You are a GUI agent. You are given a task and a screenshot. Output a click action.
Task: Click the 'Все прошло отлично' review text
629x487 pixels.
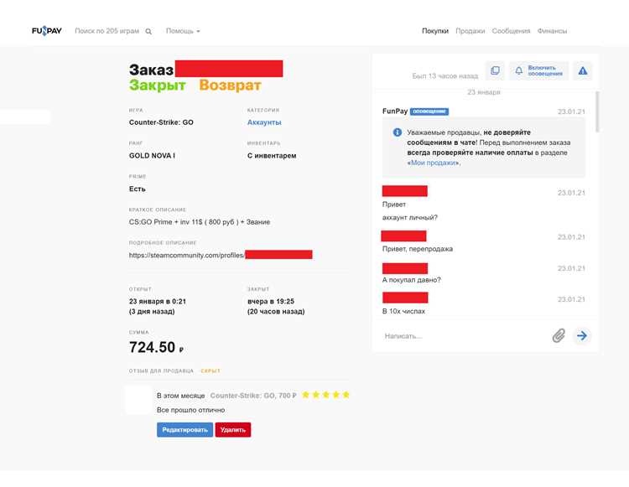[191, 410]
